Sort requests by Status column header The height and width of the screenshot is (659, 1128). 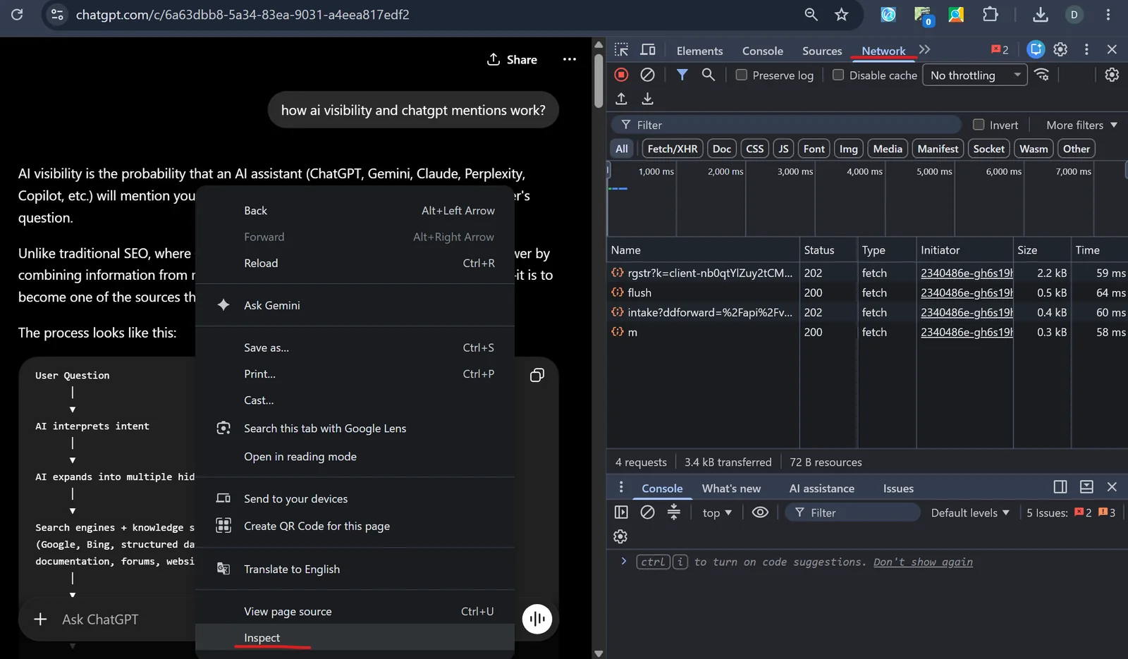pos(828,250)
